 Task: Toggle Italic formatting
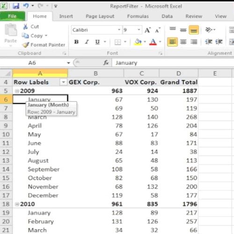[87, 42]
